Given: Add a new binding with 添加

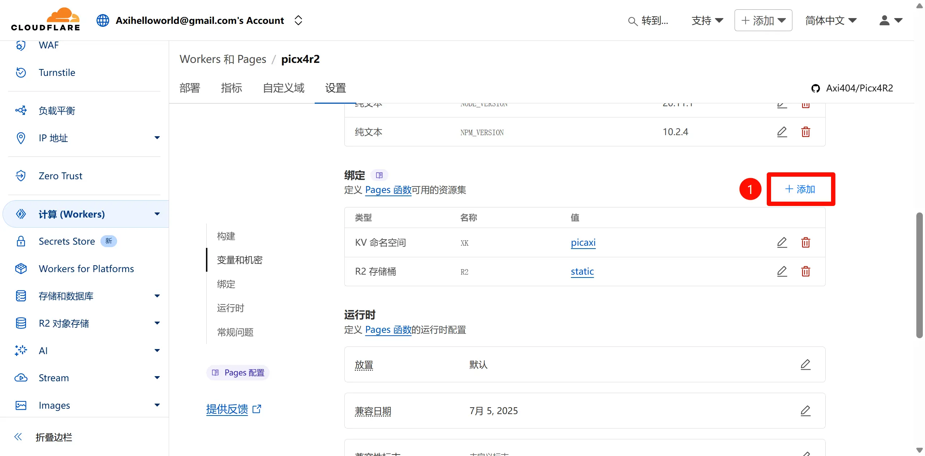Looking at the screenshot, I should click(x=800, y=189).
